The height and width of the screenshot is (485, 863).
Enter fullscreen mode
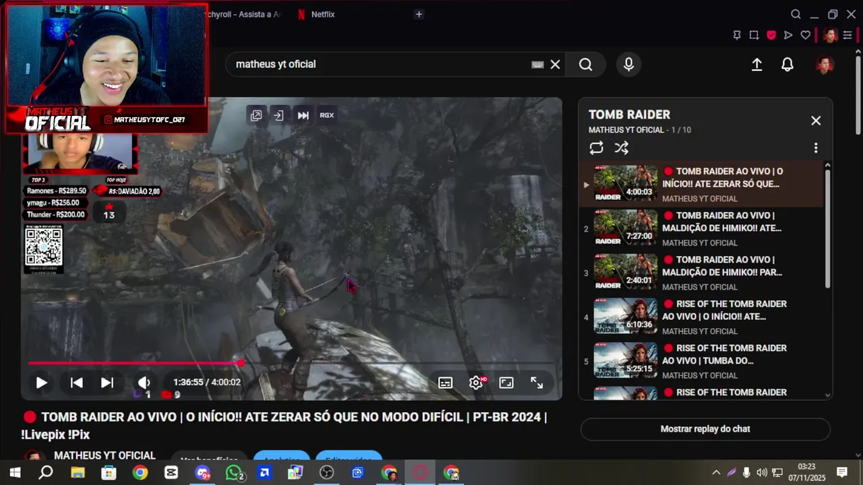pos(537,383)
